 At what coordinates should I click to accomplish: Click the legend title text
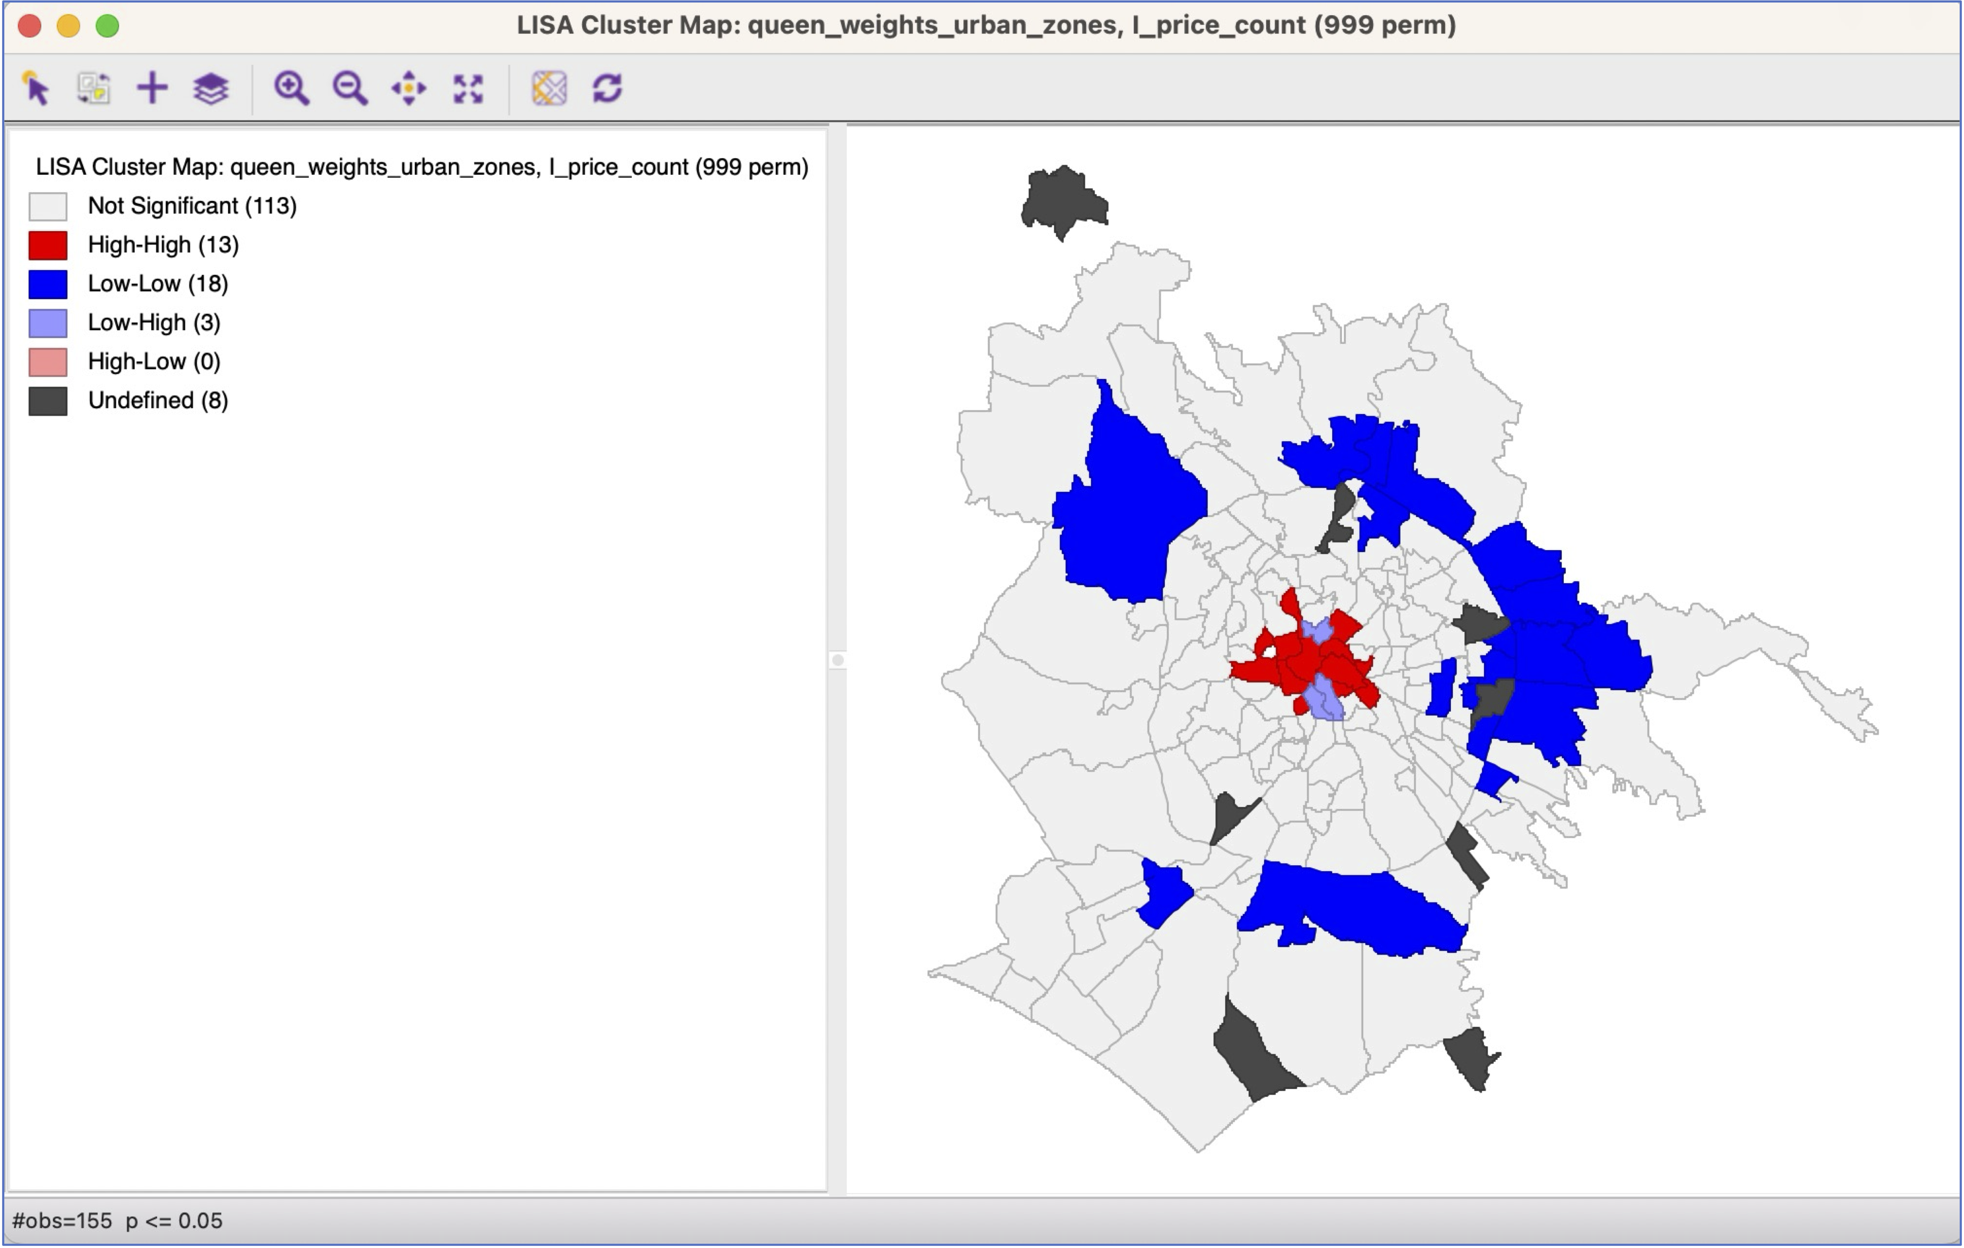(x=422, y=167)
